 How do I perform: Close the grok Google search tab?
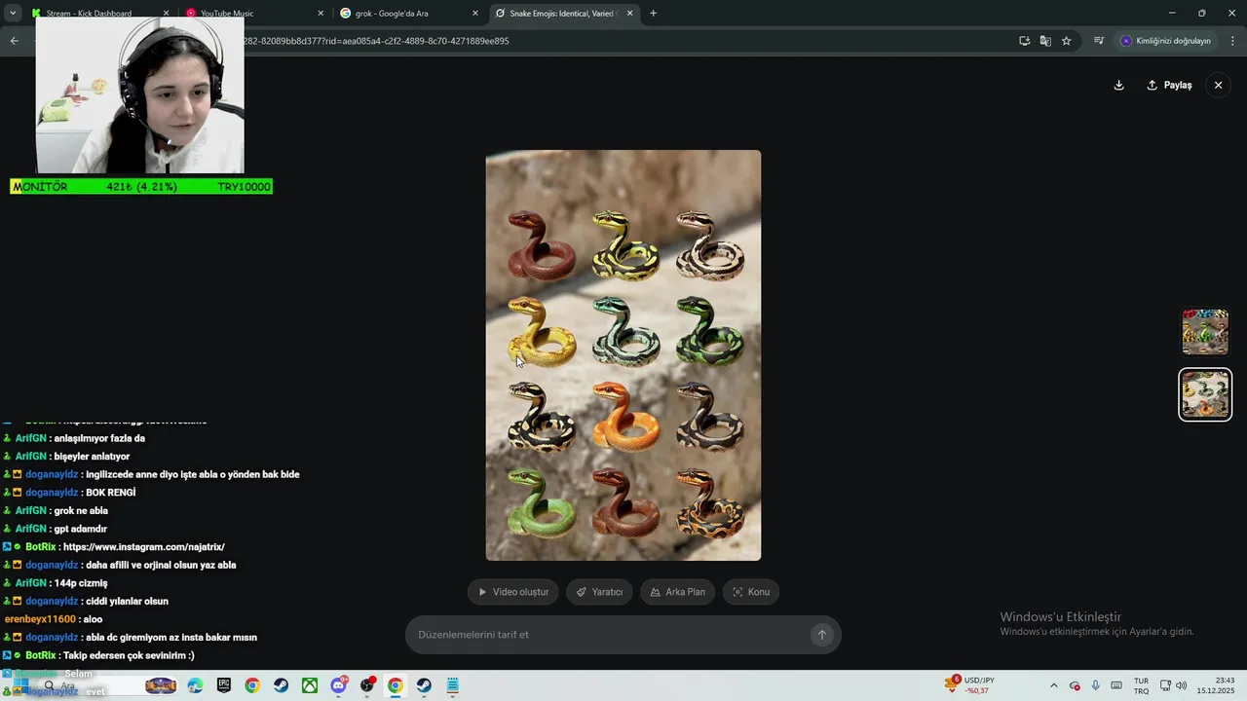(475, 14)
